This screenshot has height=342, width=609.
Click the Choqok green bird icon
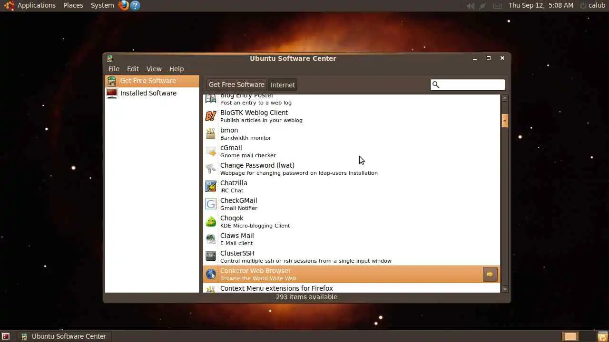(211, 221)
